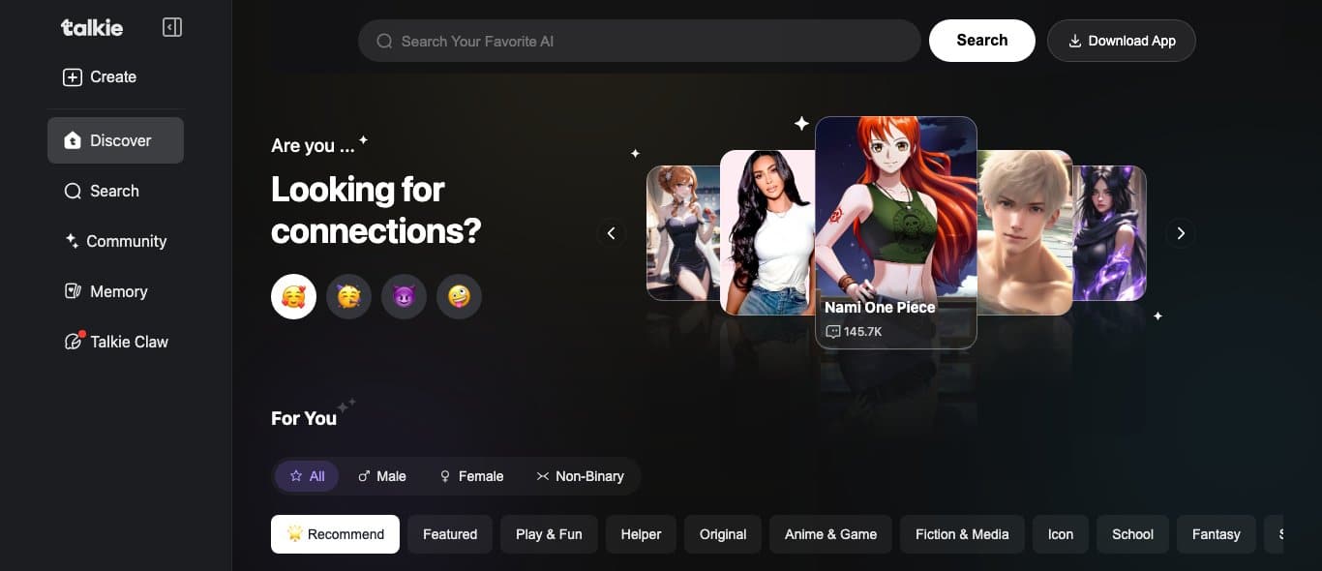This screenshot has height=571, width=1322.
Task: Switch to the School tab
Action: coord(1132,534)
